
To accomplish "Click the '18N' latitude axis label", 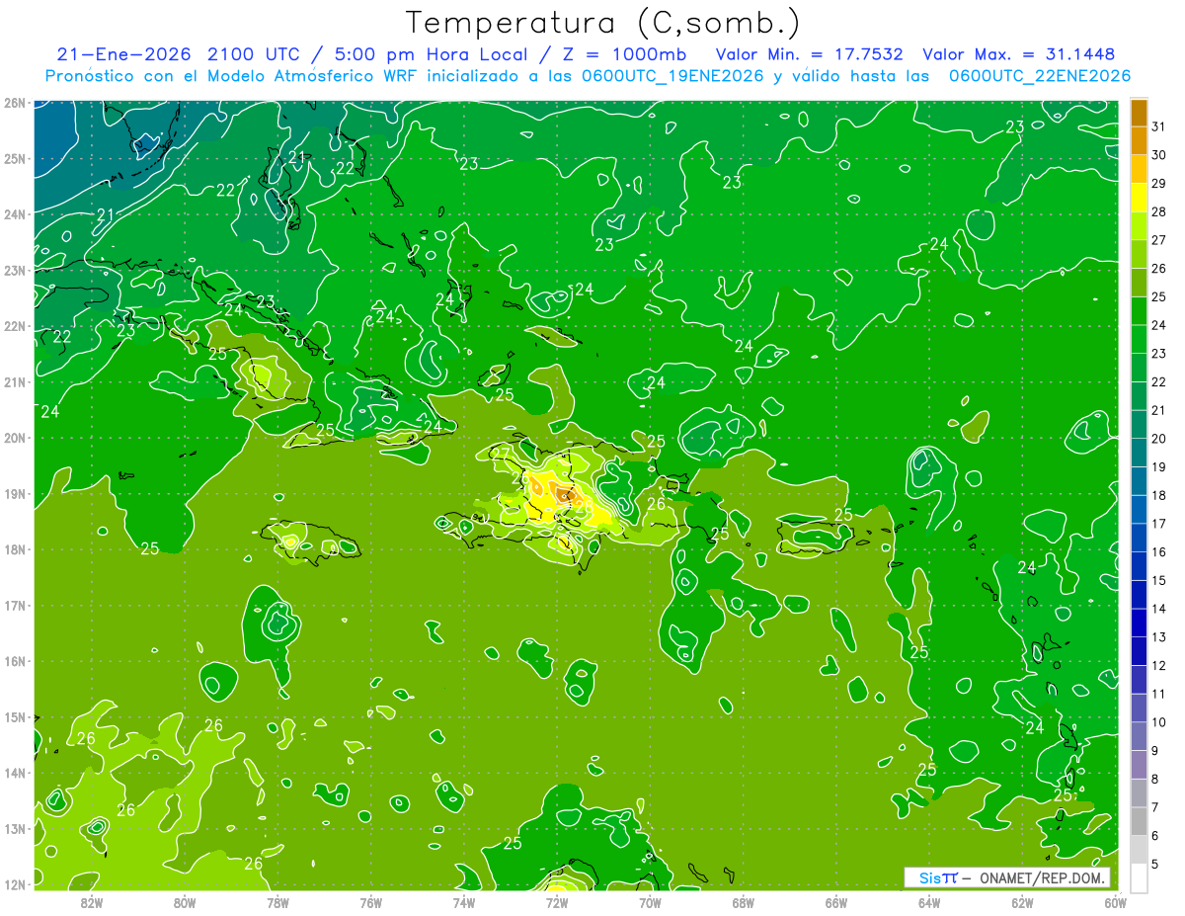I will 14,549.
